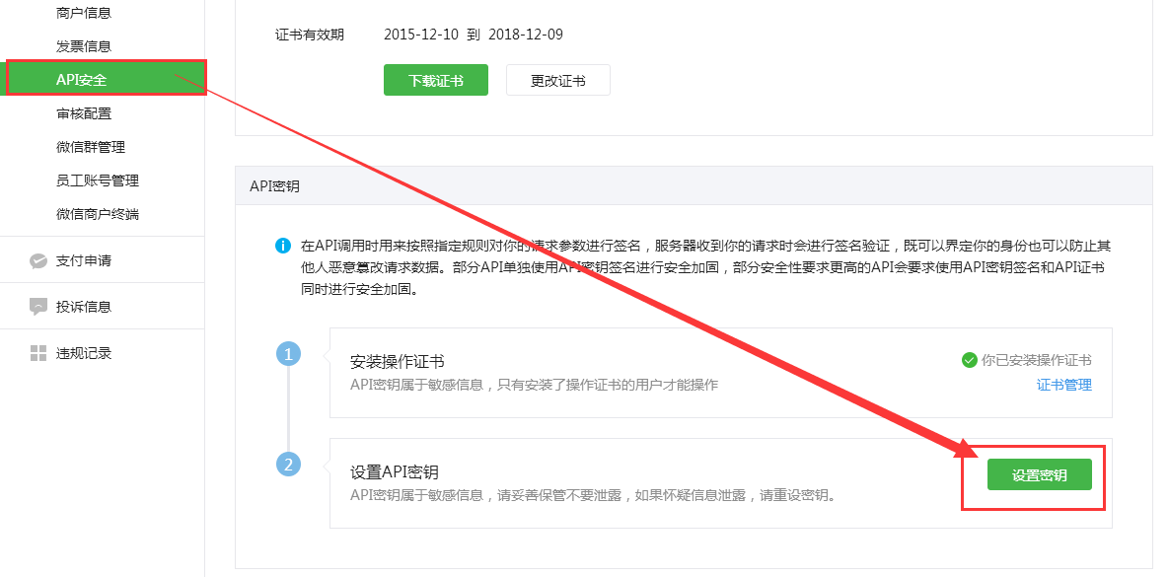Expand the 支付申请 section

(84, 261)
